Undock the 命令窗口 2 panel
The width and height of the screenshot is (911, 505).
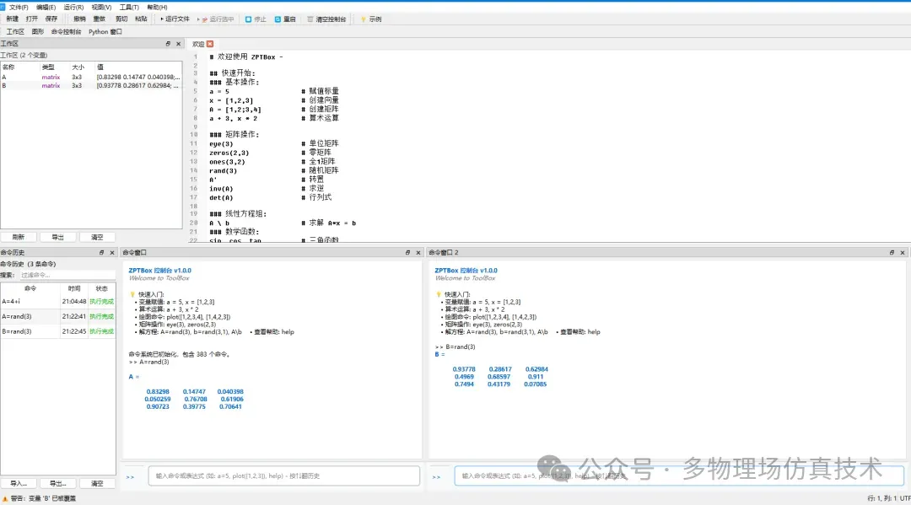click(x=892, y=253)
